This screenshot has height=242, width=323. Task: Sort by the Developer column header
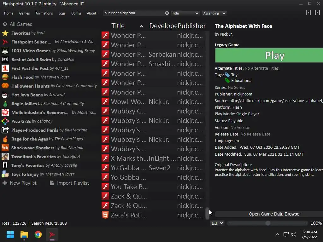163,26
